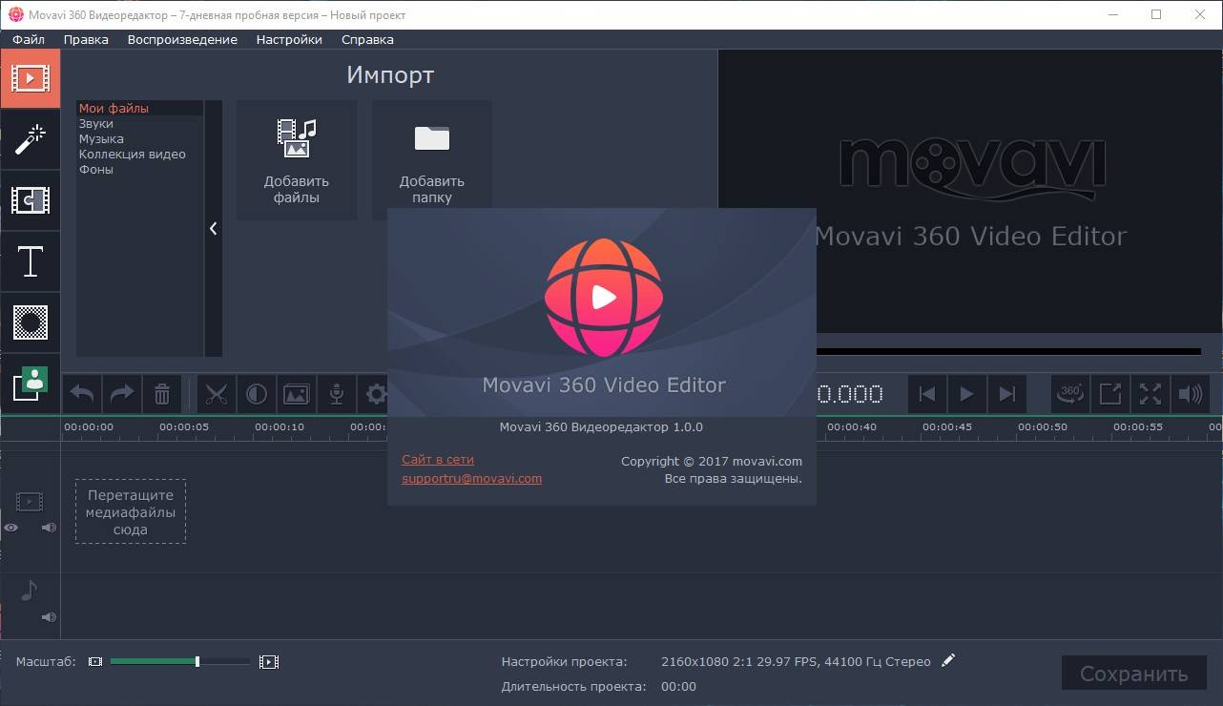This screenshot has width=1223, height=706.
Task: Click the microphone Record audio icon
Action: (x=337, y=394)
